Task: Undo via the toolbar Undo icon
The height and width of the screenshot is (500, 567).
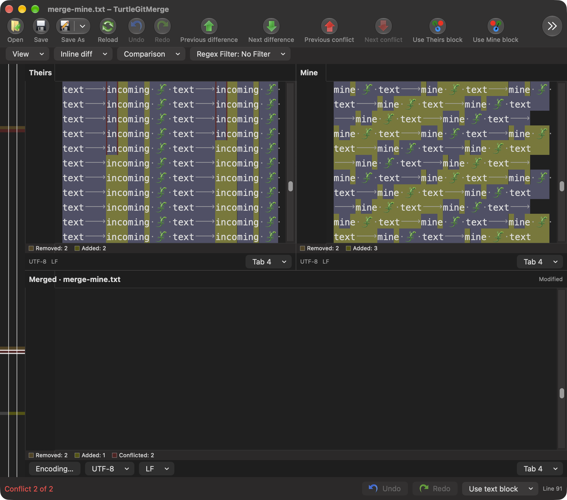Action: click(x=136, y=26)
